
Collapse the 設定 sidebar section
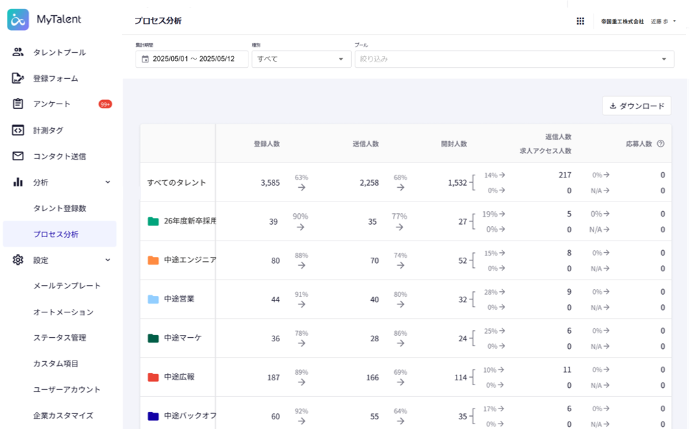[x=107, y=260]
